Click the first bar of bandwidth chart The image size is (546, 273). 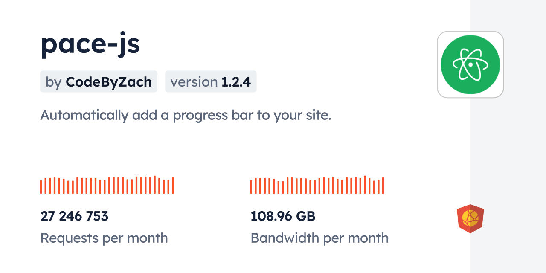[251, 187]
